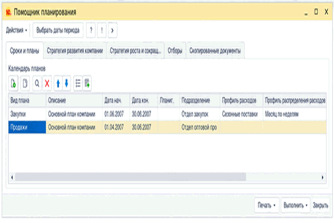Click end date 30.06.2007 in Закупки row

click(144, 114)
